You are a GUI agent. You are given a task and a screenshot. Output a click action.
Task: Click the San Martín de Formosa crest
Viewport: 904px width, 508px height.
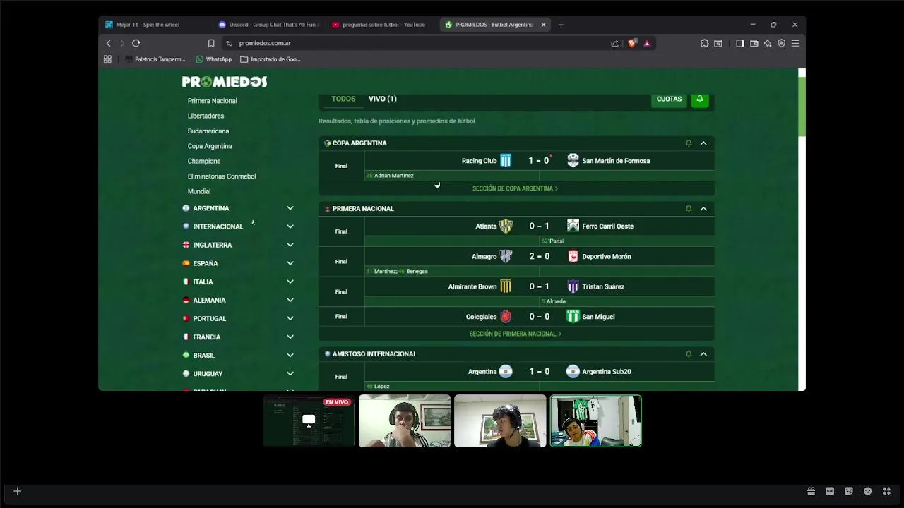(573, 161)
